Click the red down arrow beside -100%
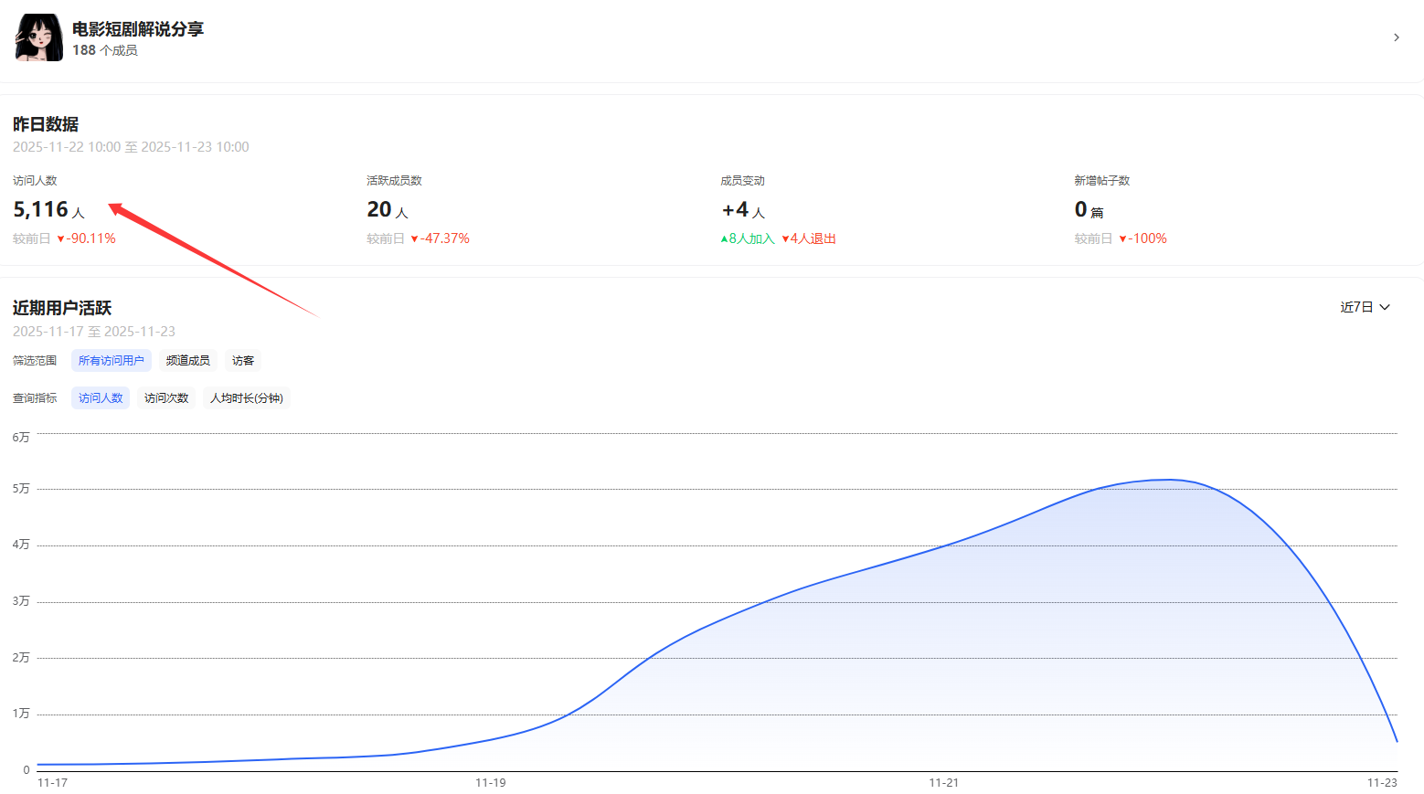 (1122, 239)
